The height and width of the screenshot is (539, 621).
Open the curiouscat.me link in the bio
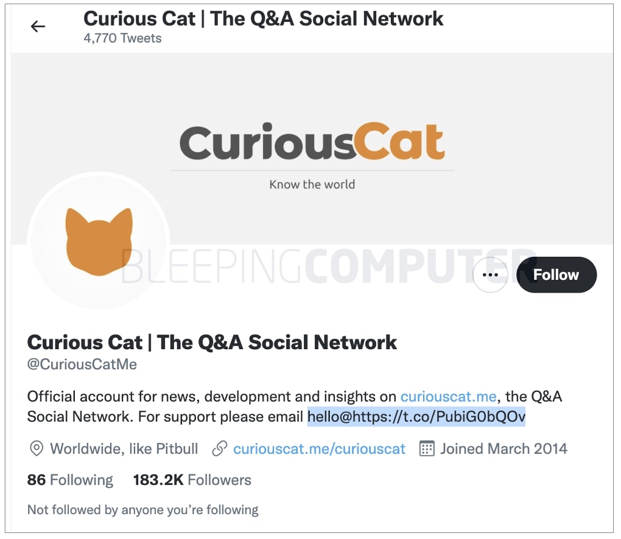(448, 396)
